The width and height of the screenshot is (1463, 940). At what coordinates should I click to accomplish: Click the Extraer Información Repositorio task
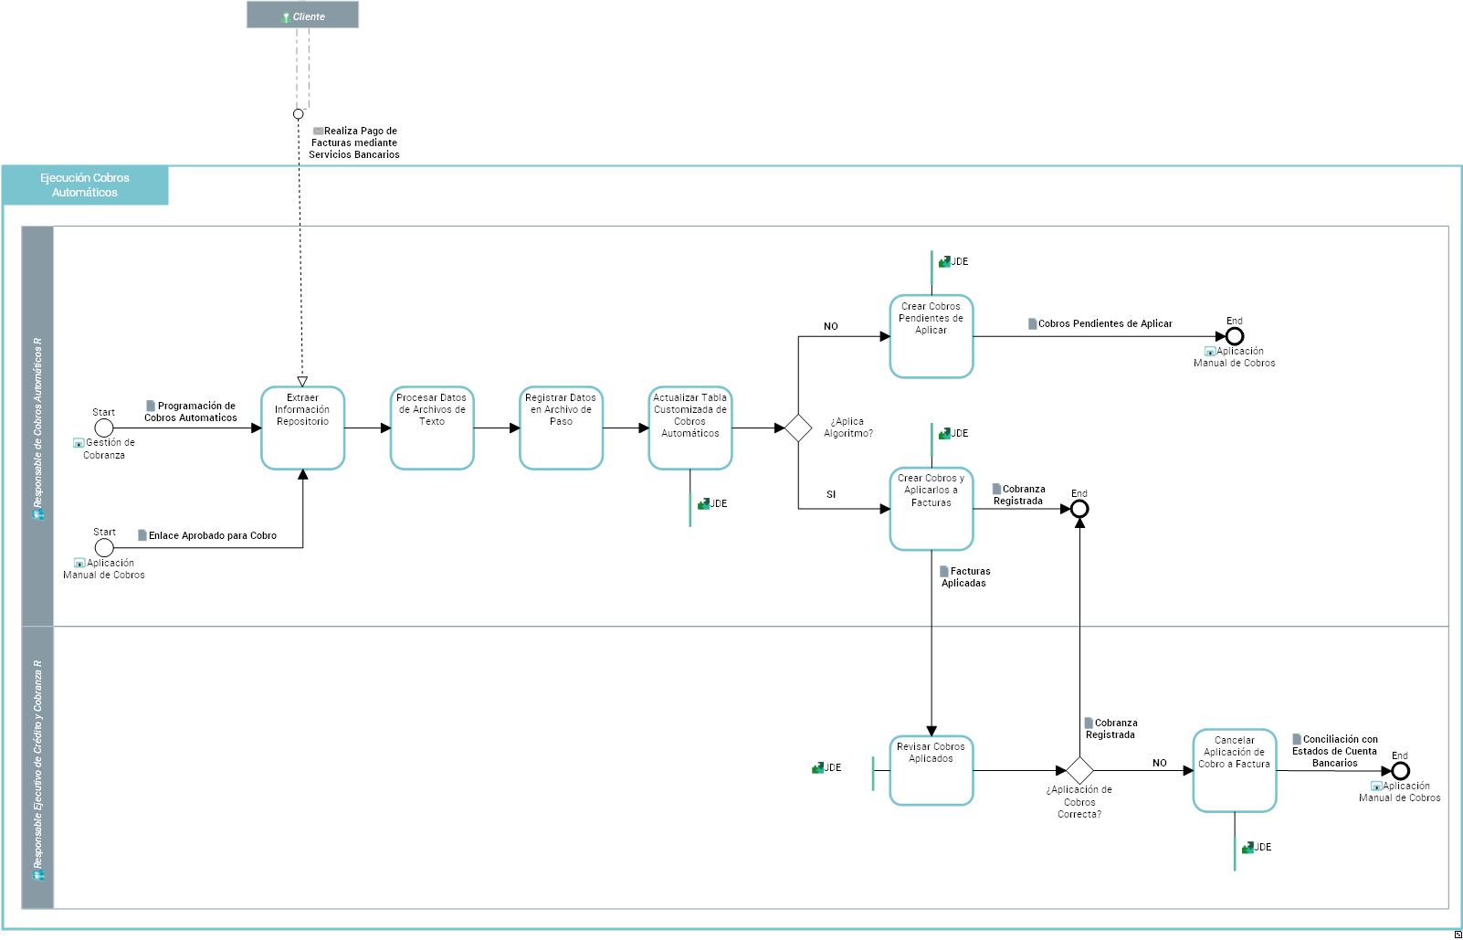tap(302, 428)
